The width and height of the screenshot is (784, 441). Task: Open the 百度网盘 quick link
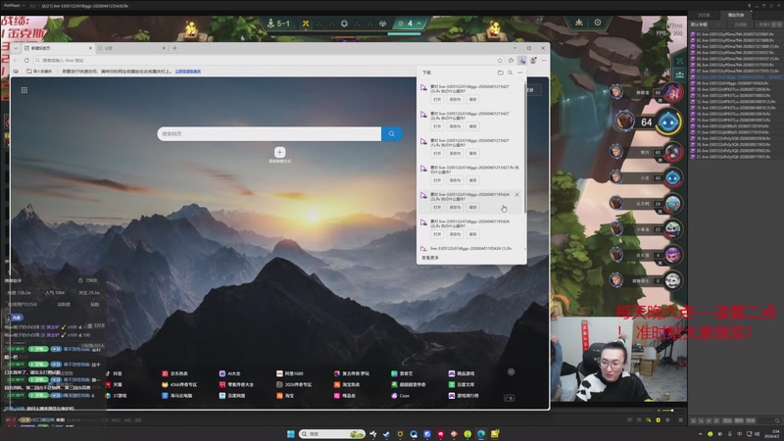coord(232,396)
